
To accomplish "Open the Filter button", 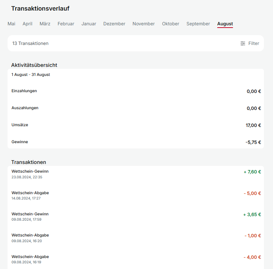I will coord(250,43).
